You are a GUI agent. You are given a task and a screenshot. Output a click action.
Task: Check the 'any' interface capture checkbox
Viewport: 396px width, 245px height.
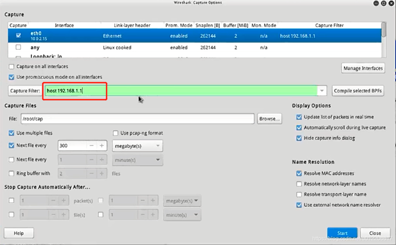[x=18, y=47]
